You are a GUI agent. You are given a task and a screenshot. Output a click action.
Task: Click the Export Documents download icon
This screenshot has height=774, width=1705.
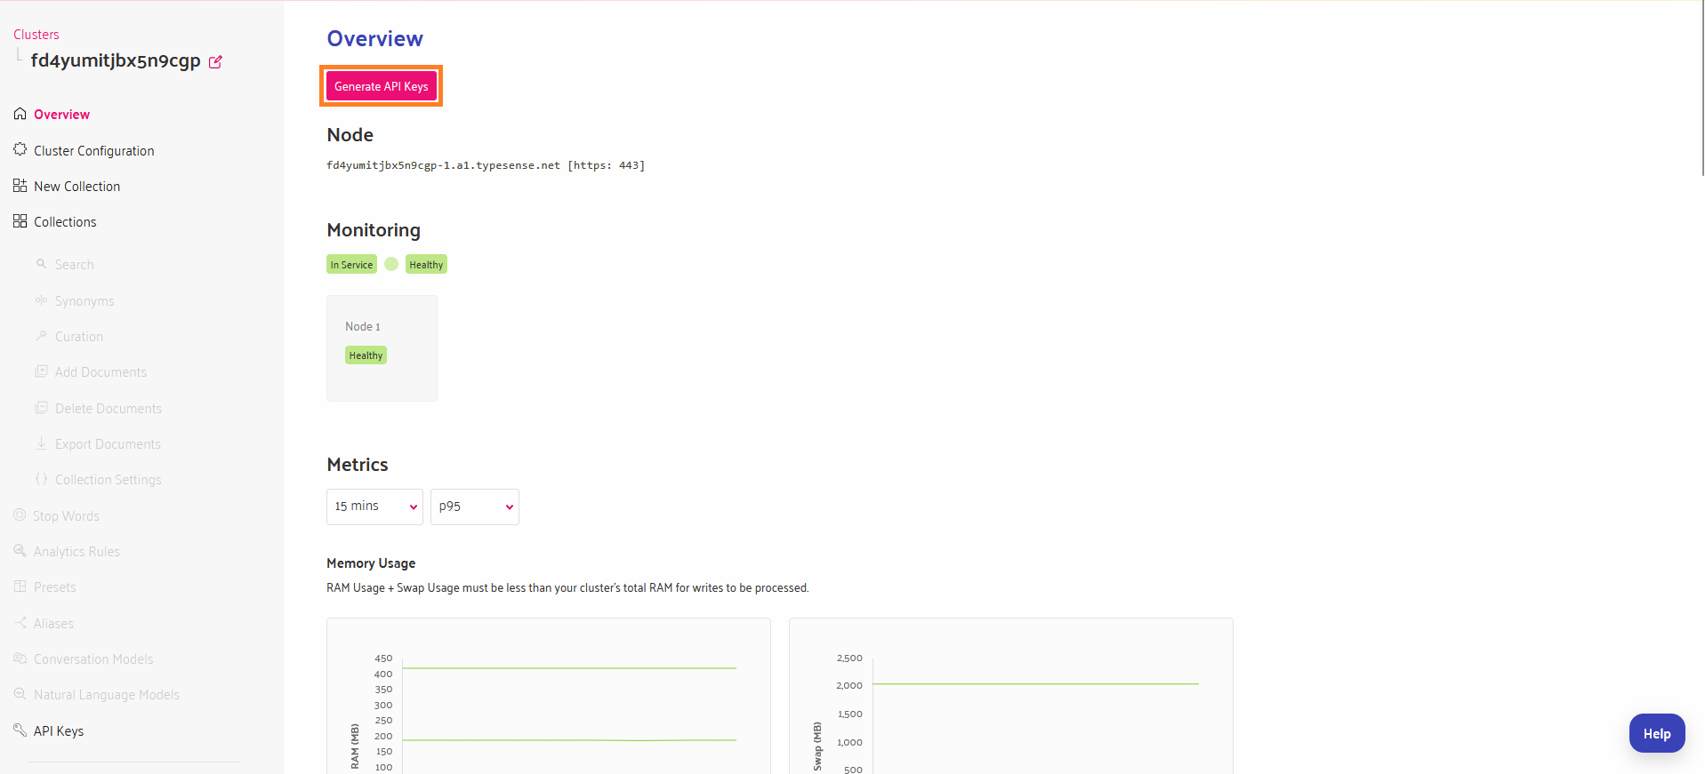pos(41,443)
